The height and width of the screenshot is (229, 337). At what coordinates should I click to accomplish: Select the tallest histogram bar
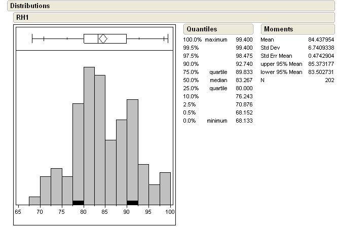pyautogui.click(x=89, y=135)
